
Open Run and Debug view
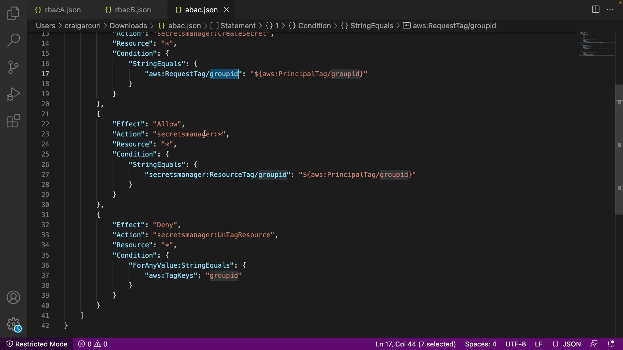[13, 94]
